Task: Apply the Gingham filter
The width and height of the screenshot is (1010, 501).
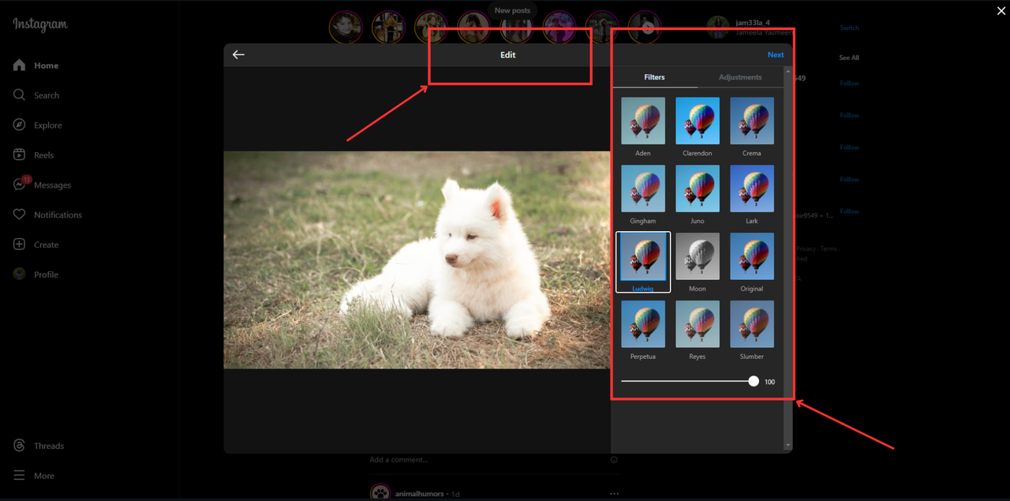Action: tap(643, 189)
